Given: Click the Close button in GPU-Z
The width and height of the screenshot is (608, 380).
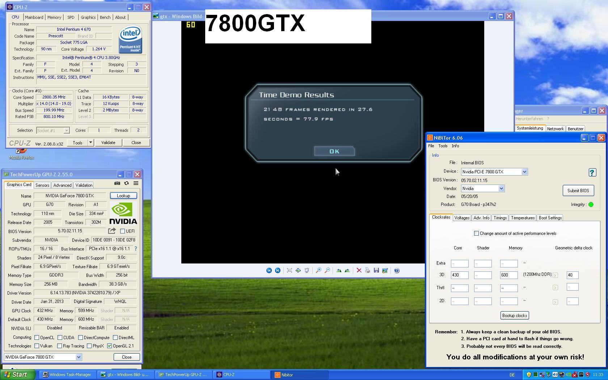Looking at the screenshot, I should point(127,357).
